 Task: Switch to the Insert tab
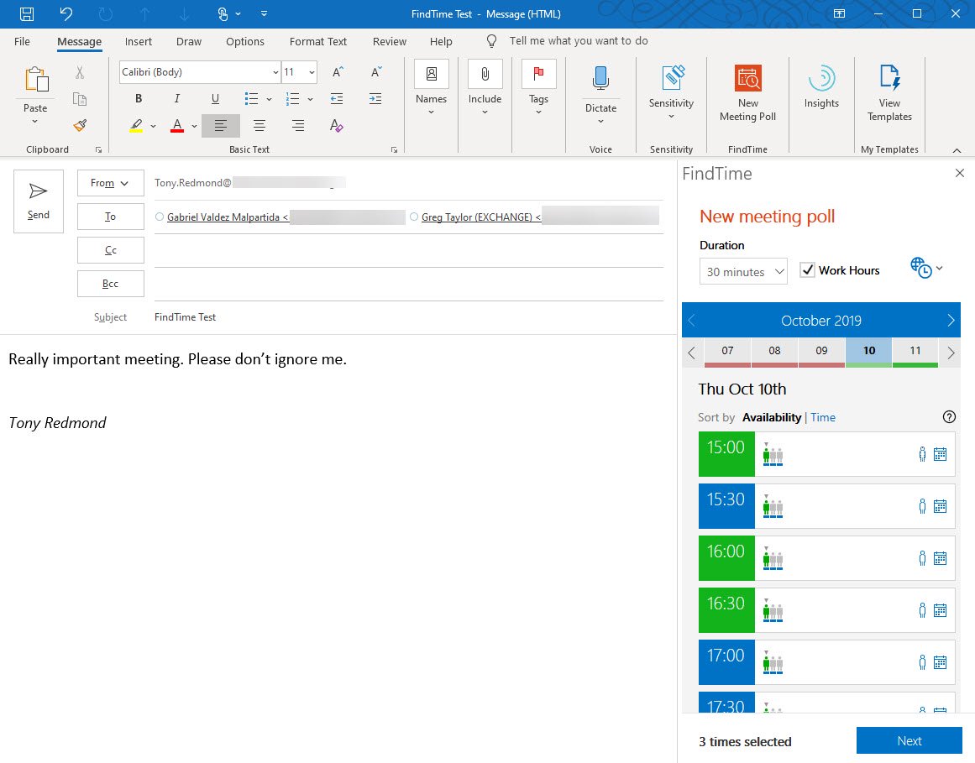click(x=138, y=41)
